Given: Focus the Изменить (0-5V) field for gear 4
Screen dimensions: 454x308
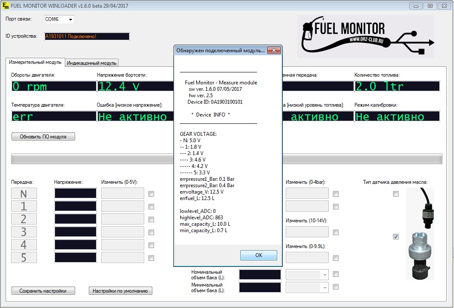Looking at the screenshot, I should [x=122, y=245].
